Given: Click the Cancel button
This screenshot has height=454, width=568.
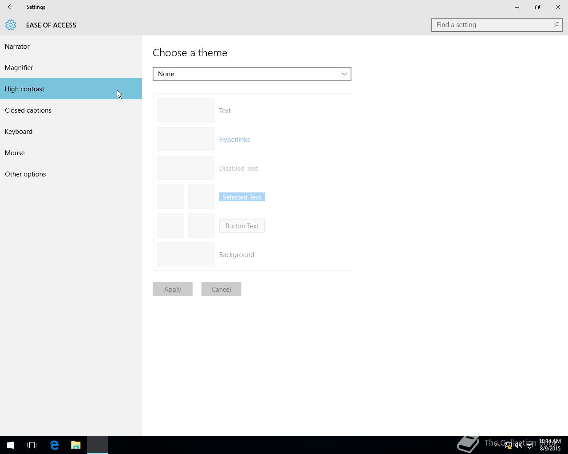Looking at the screenshot, I should (221, 289).
